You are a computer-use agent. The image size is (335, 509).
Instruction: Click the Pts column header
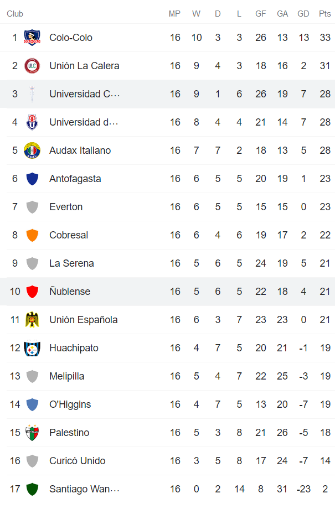click(325, 14)
